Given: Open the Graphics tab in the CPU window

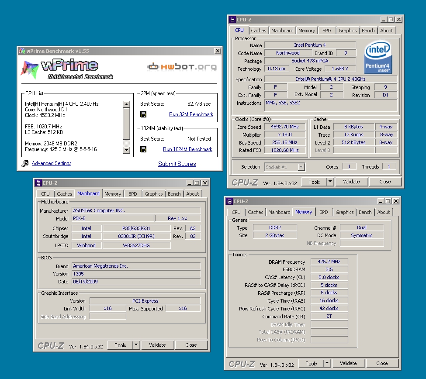Looking at the screenshot, I should coord(347,31).
